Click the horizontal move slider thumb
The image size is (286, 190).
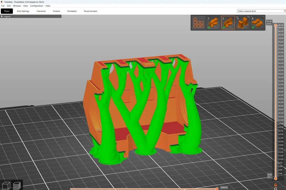coord(217,189)
